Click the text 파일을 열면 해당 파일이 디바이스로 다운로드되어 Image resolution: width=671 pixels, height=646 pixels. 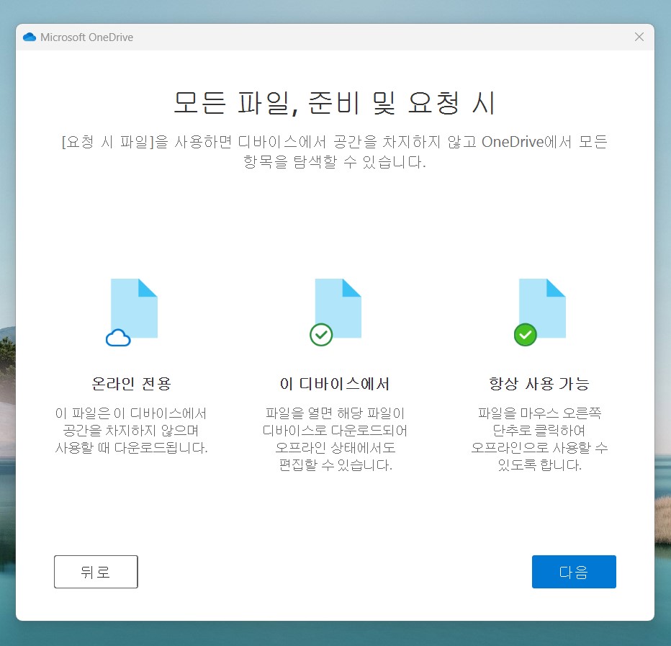[335, 422]
